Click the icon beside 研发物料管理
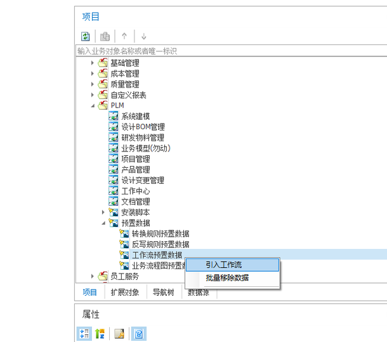This screenshot has height=342, width=387. [x=114, y=137]
